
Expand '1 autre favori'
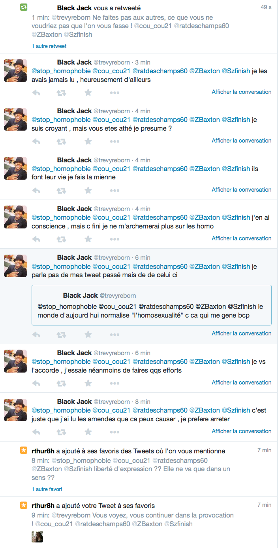click(x=47, y=489)
